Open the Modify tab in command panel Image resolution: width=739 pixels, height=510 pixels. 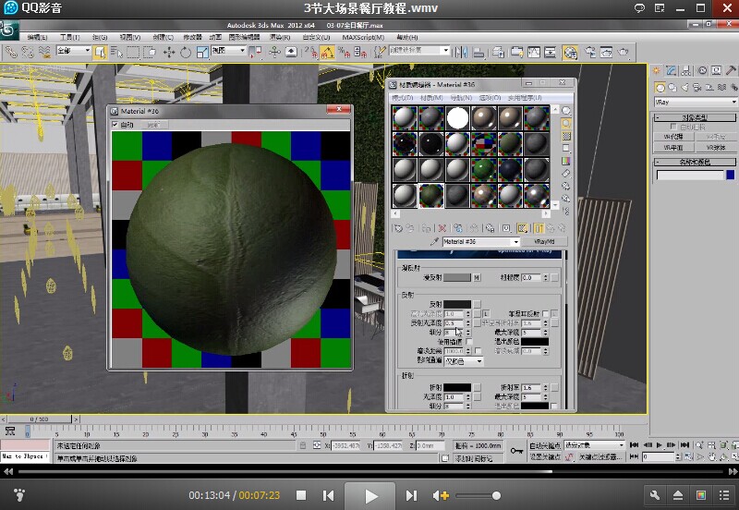click(671, 71)
